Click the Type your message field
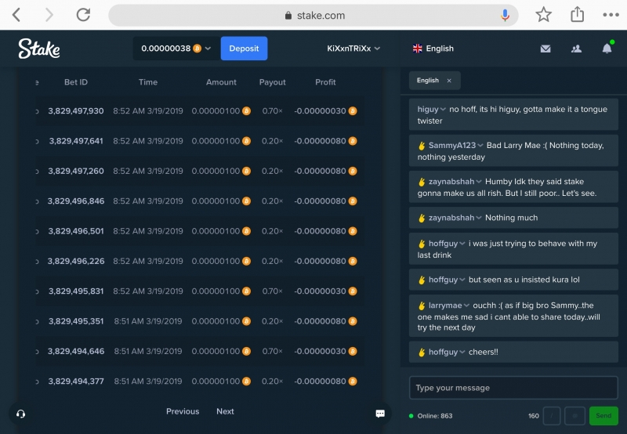Screen dimensions: 627x434 pyautogui.click(x=513, y=388)
